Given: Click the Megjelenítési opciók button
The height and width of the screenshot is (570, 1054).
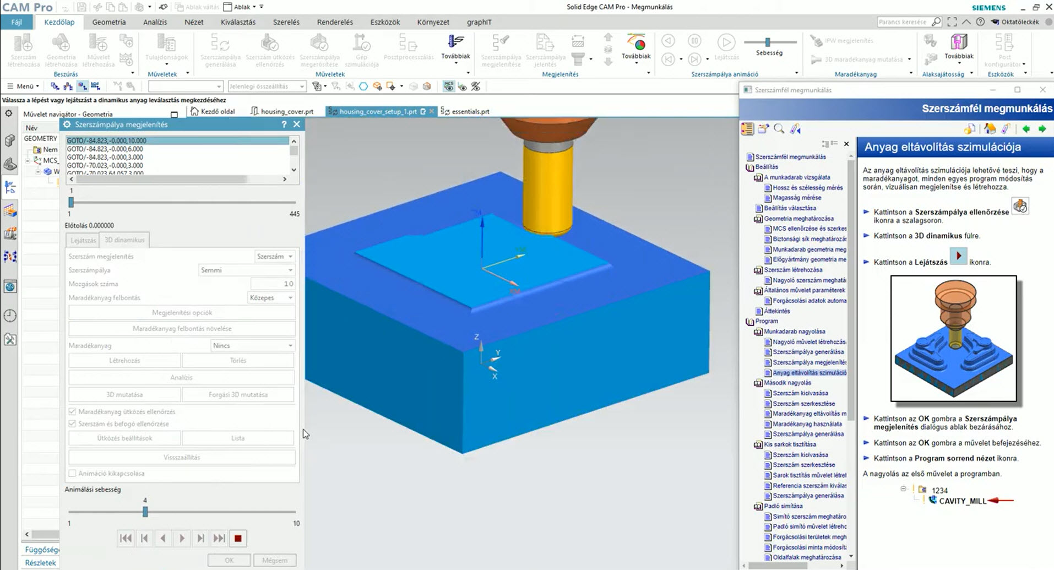Looking at the screenshot, I should [182, 312].
